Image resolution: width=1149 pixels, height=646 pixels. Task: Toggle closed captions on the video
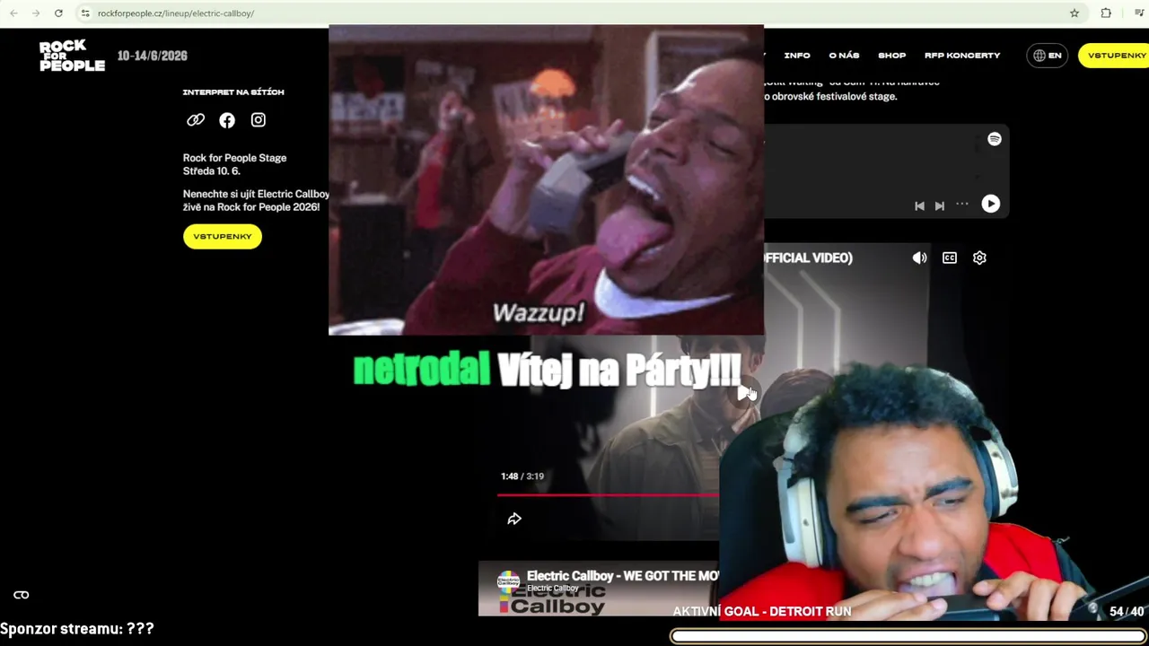950,258
